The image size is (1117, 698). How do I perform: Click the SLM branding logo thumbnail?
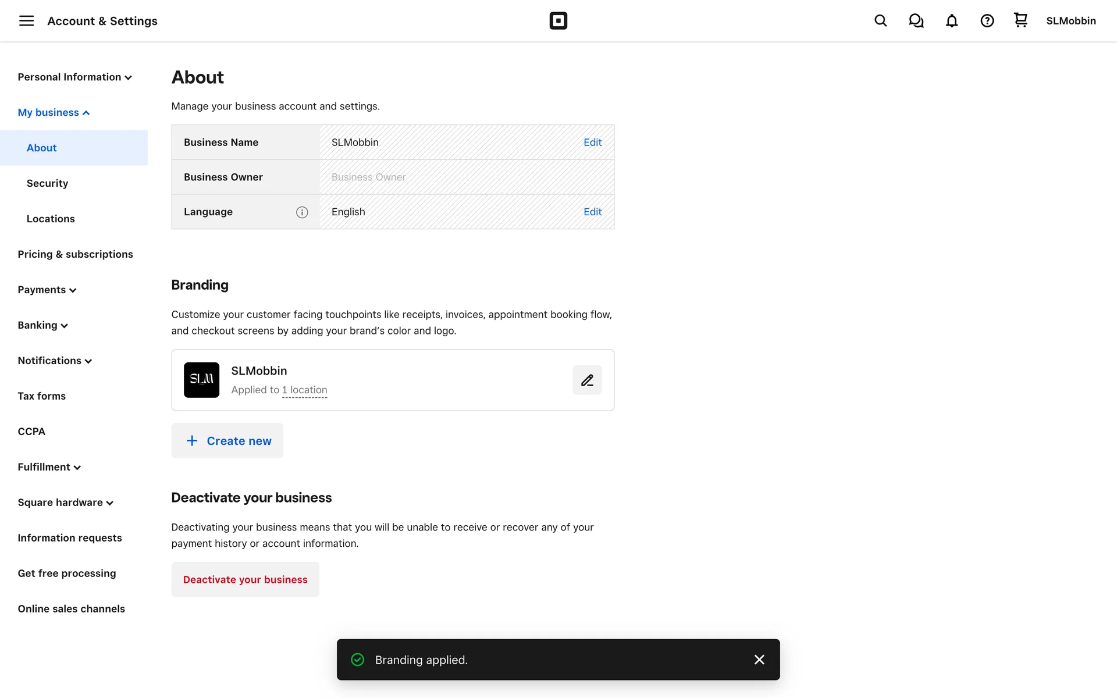point(201,380)
